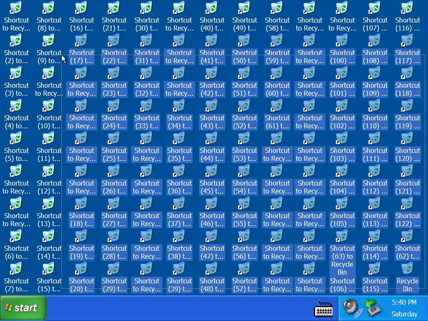Viewport: 428px width, 321px height.
Task: Click the Shortcut (60) icon
Action: [x=278, y=73]
